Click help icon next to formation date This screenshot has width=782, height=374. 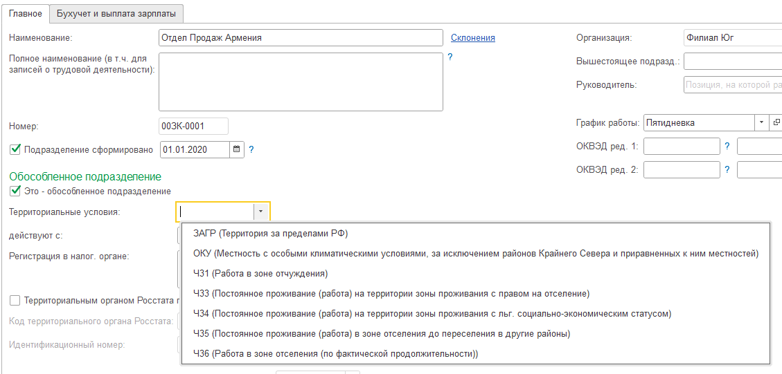251,149
